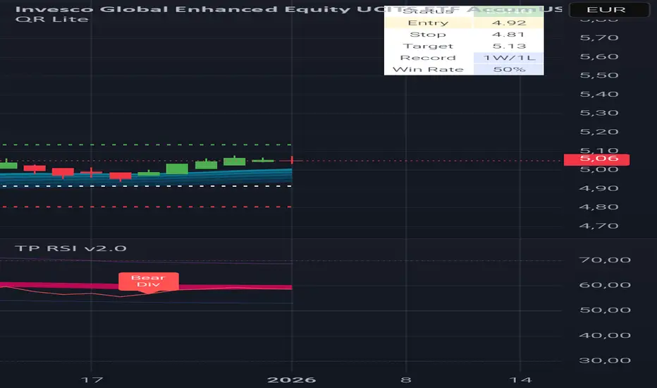The height and width of the screenshot is (388, 657).
Task: Click the 8 date on time axis
Action: [405, 380]
